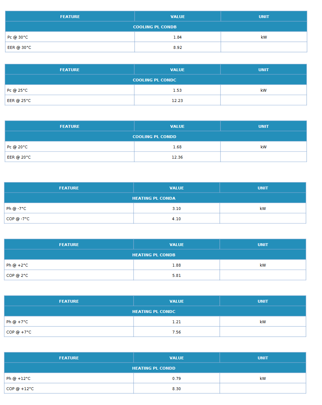322x405 pixels.
Task: Select the HEATING PL CONDD header
Action: coord(154,368)
